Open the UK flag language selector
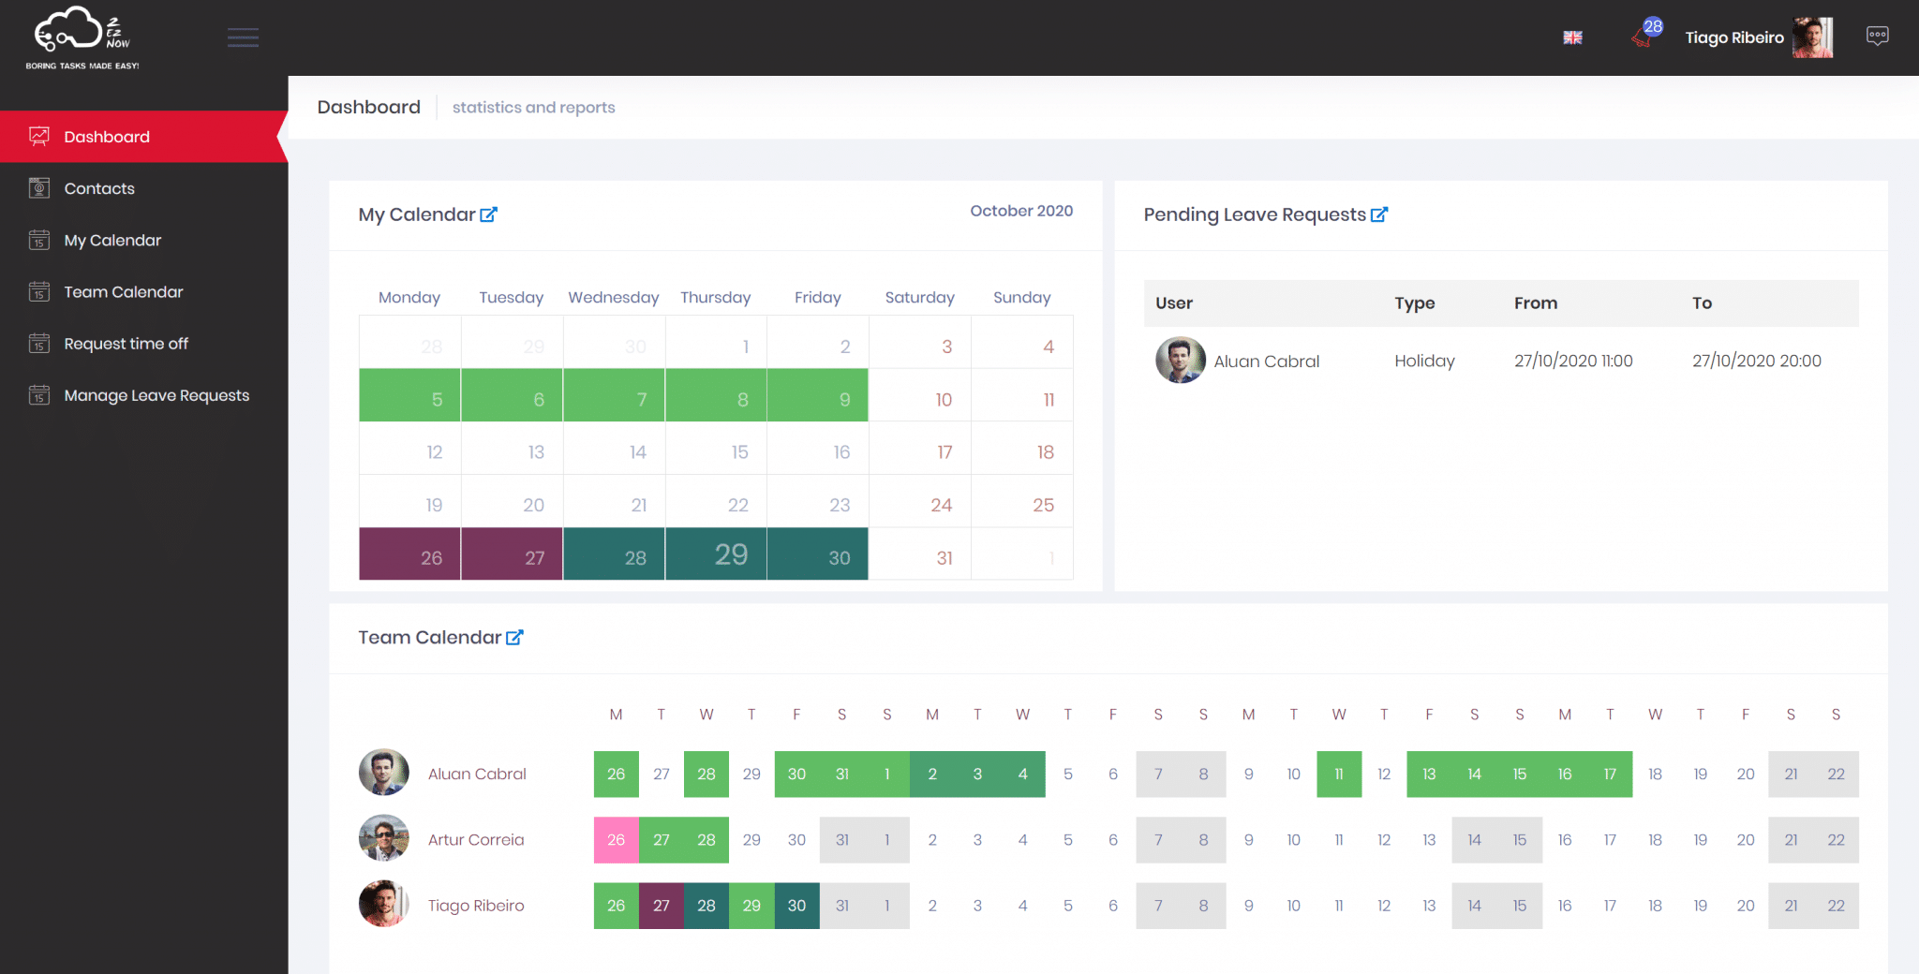The width and height of the screenshot is (1919, 974). click(1572, 37)
